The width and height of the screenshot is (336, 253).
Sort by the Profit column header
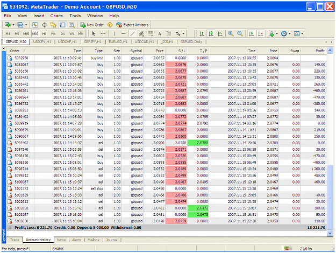[x=313, y=51]
